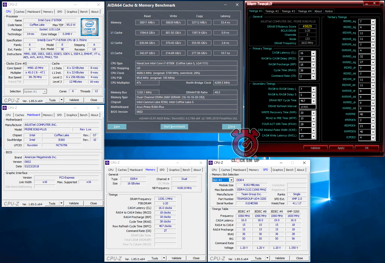Click CPU-Z icon in the SPD window title bar
385x263 pixels.
(211, 163)
